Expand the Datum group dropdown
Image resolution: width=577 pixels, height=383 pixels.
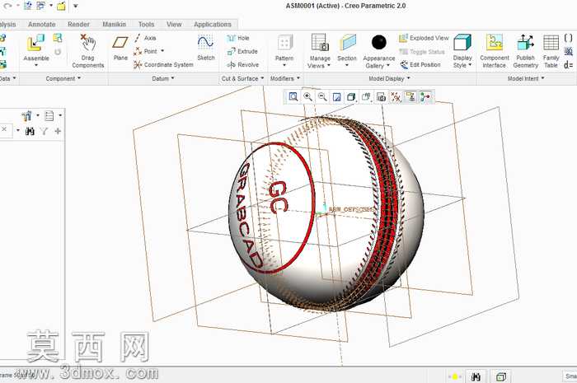coord(163,78)
